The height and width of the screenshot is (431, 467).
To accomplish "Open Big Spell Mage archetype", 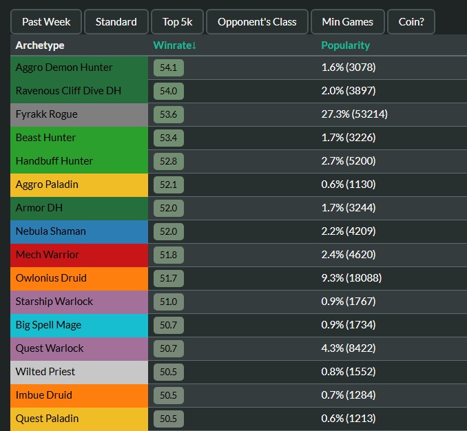I will click(79, 326).
